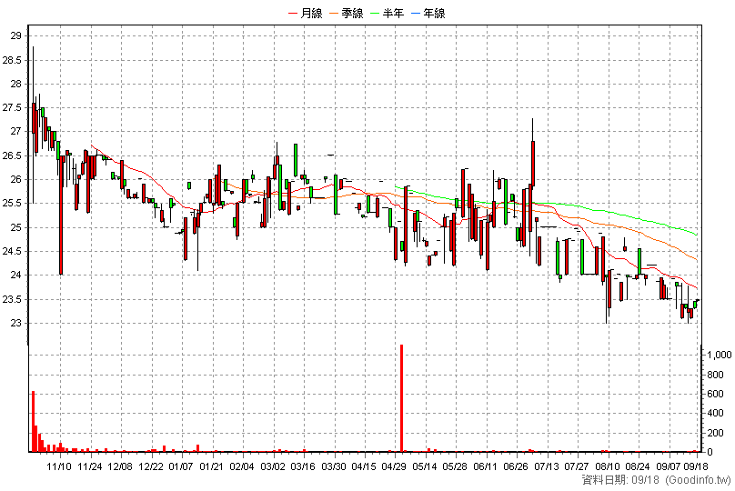Click the 資料日期: 09/18 (Goodinfo.tw) caption
This screenshot has height=491, width=735.
point(656,480)
